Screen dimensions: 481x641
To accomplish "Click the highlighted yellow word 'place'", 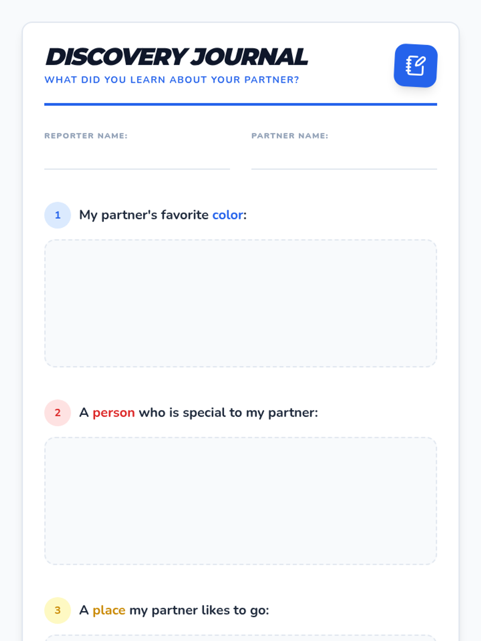I will pyautogui.click(x=109, y=611).
